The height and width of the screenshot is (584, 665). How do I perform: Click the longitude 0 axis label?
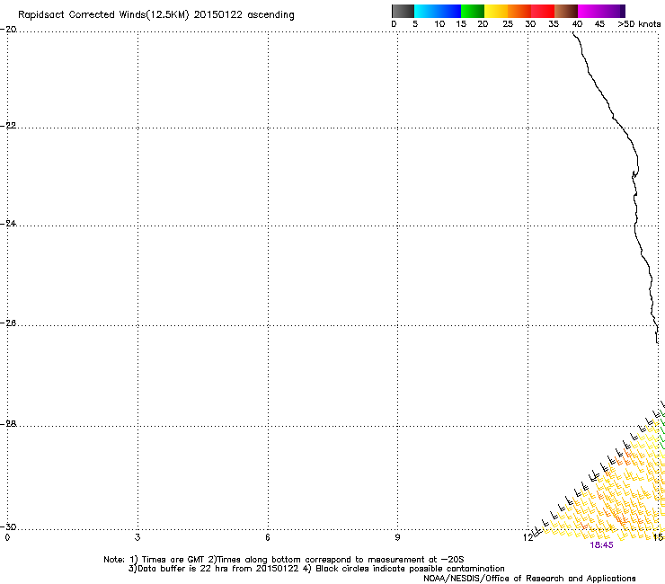tap(7, 537)
